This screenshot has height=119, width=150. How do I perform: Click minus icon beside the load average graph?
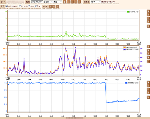(148, 15)
